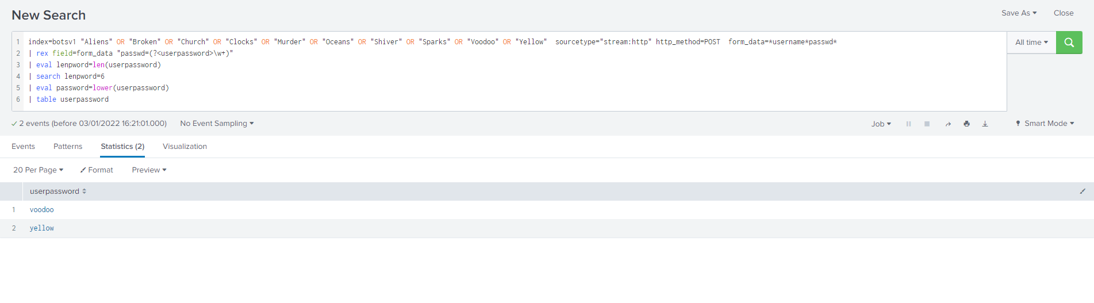Change the 20 Per Page setting
1094x303 pixels.
tap(38, 170)
